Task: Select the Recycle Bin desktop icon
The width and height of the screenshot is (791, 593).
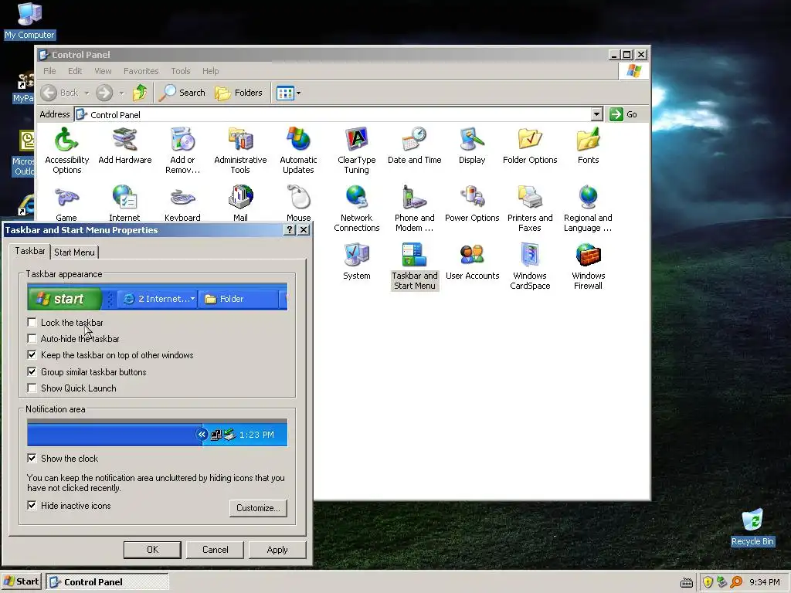Action: click(752, 527)
